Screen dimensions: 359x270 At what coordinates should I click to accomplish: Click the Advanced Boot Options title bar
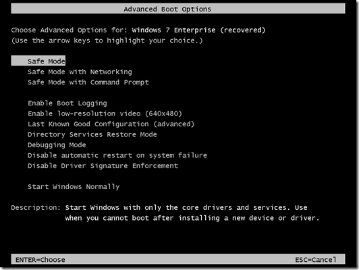[x=178, y=9]
